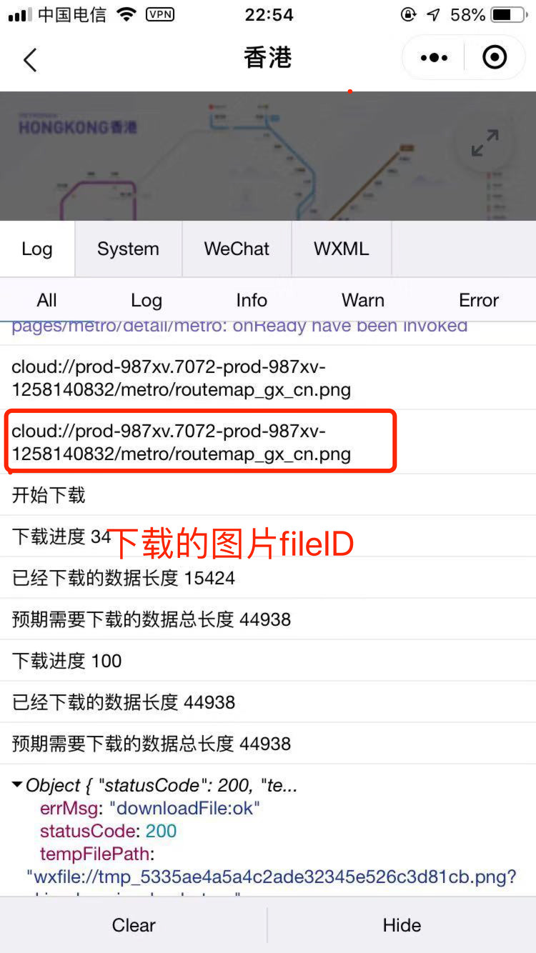Clear the console log
The width and height of the screenshot is (536, 953).
pos(134,925)
